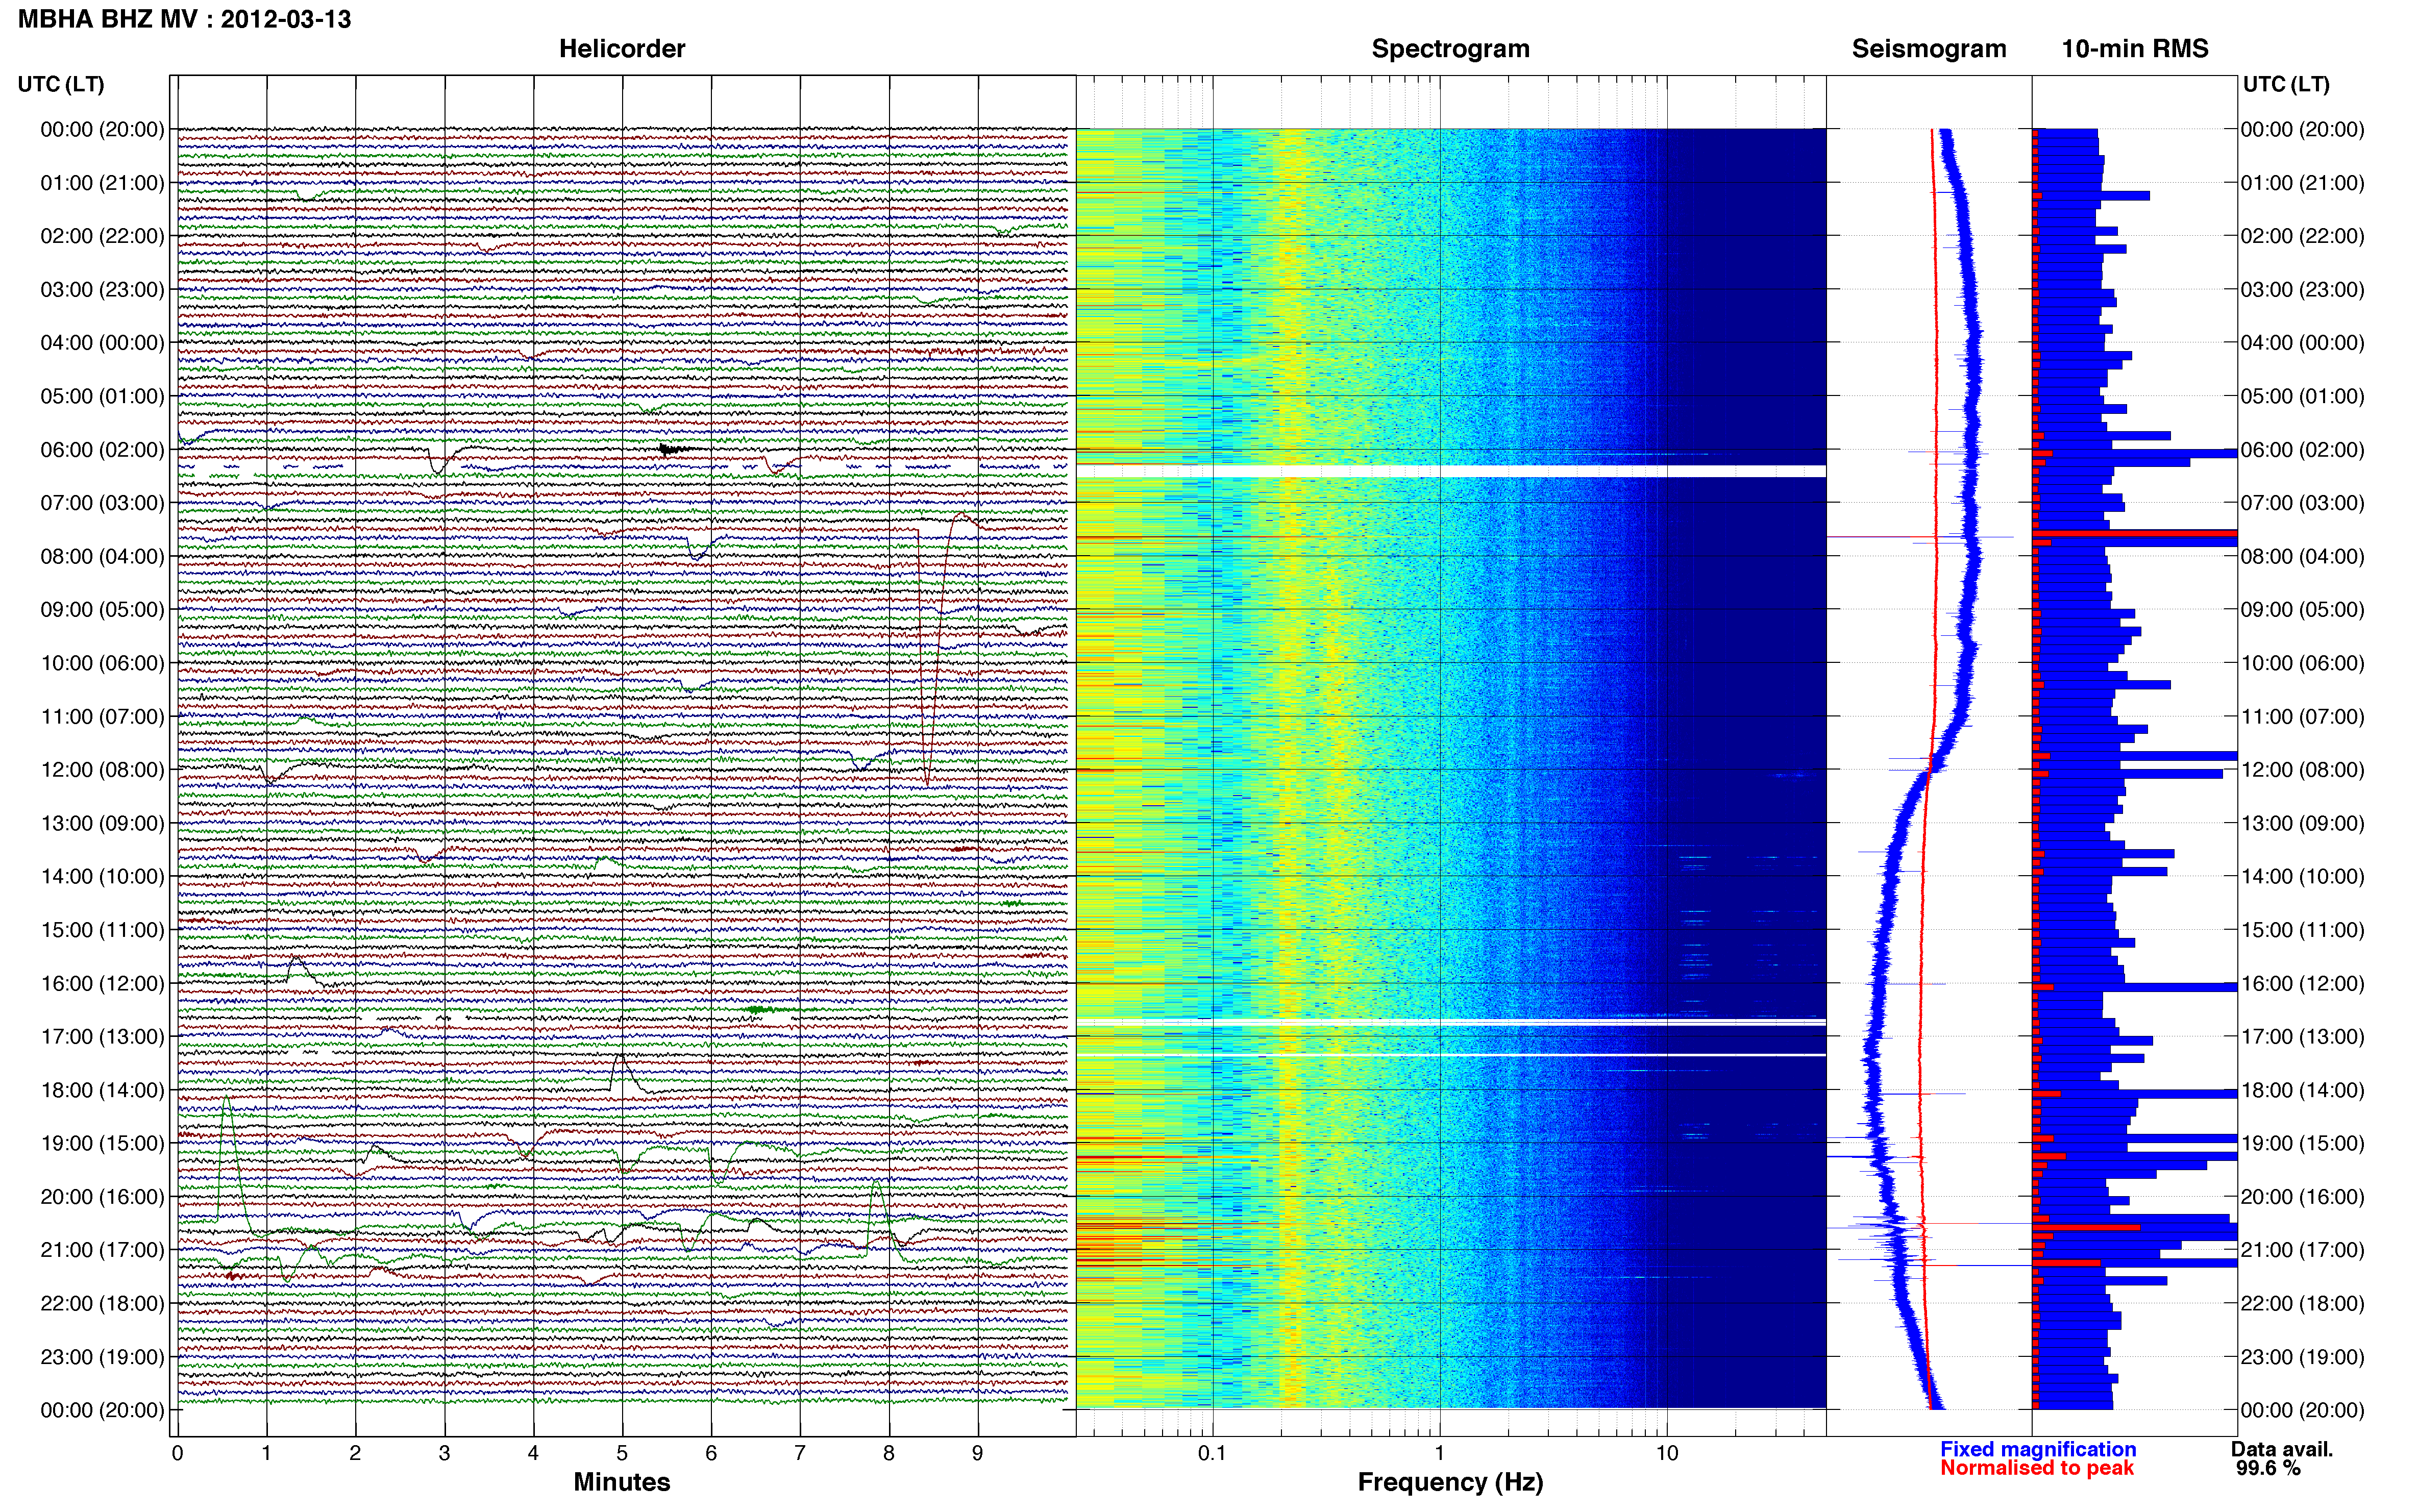Select "07:00 (03:00)" on the RMS time axis
The image size is (2419, 1512).
(2302, 503)
